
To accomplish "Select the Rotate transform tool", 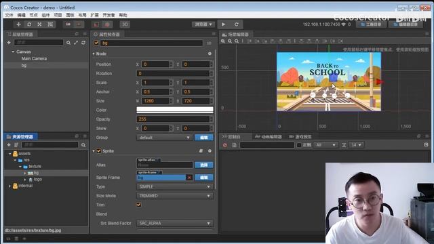I will [x=29, y=24].
